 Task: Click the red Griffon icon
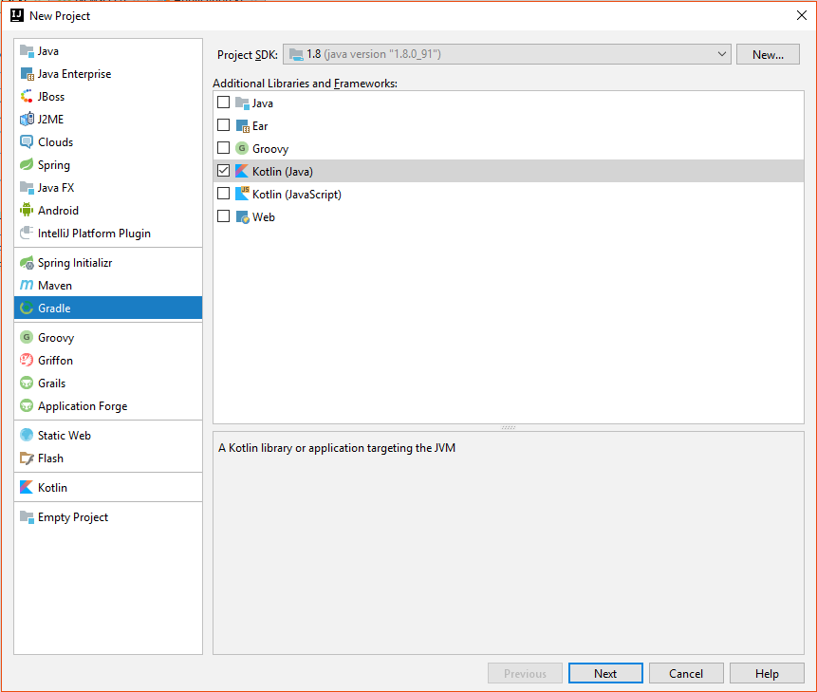pos(27,360)
